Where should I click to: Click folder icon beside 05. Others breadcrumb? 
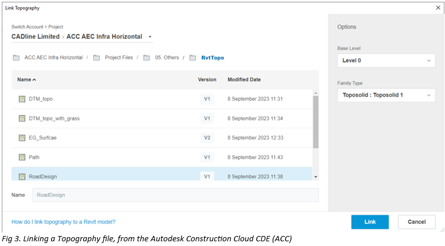[x=146, y=58]
